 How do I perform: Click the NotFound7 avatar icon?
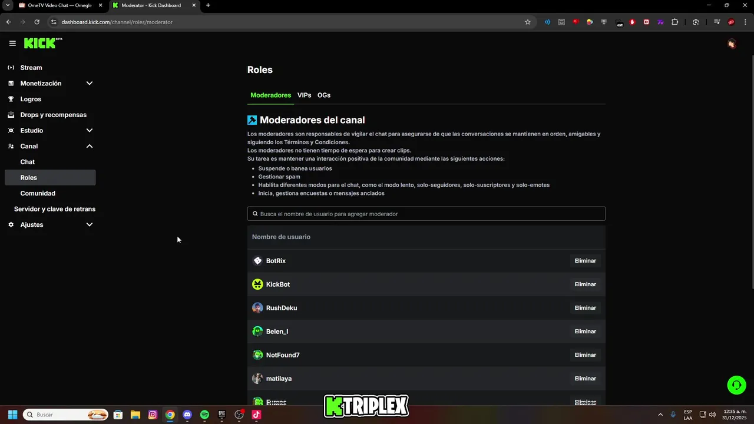point(257,355)
